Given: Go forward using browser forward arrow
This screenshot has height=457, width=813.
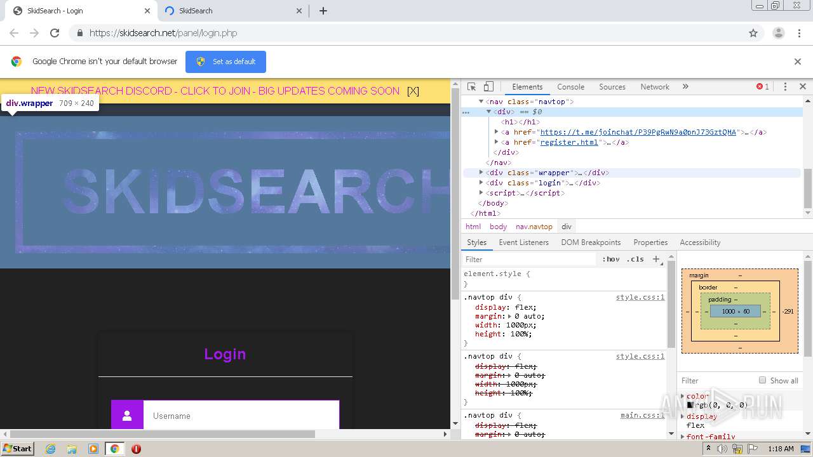Looking at the screenshot, I should pyautogui.click(x=34, y=33).
